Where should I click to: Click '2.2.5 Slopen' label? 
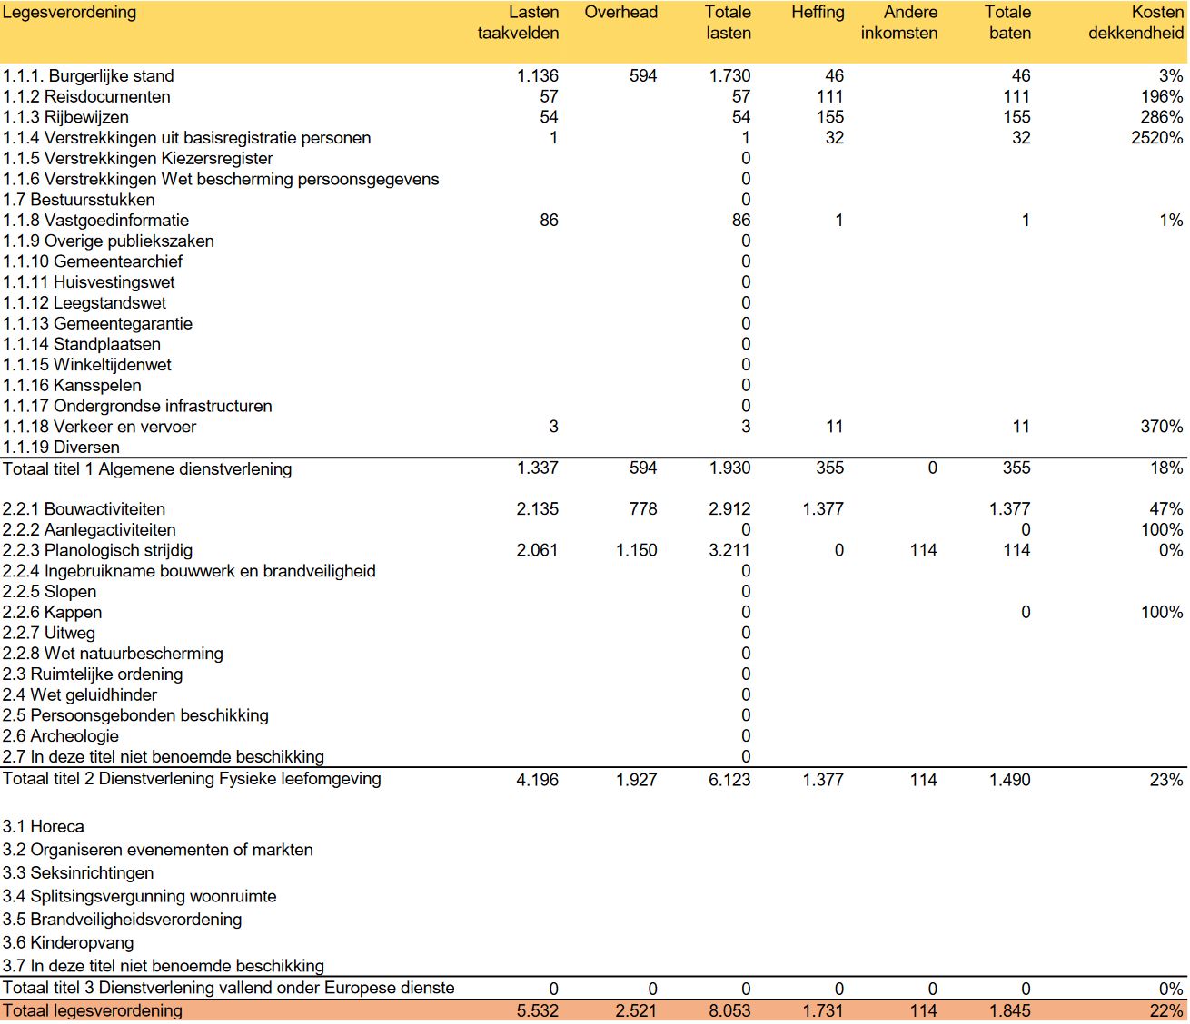click(49, 592)
